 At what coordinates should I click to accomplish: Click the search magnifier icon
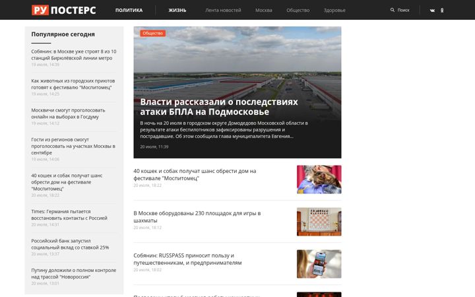[393, 10]
